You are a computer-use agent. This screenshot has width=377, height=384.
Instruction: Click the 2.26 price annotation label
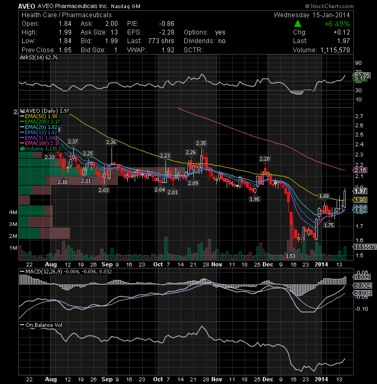191,152
